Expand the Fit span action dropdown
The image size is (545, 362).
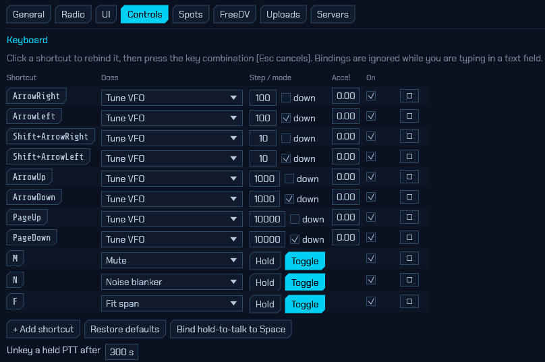pyautogui.click(x=172, y=303)
